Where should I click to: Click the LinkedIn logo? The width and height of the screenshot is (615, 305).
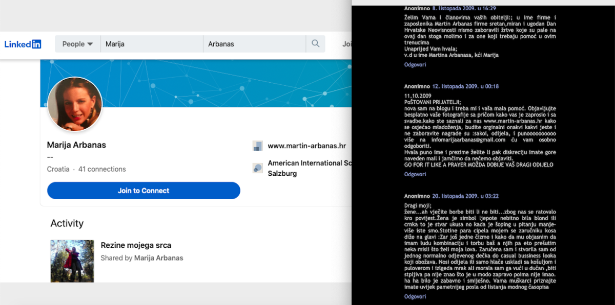tap(23, 44)
